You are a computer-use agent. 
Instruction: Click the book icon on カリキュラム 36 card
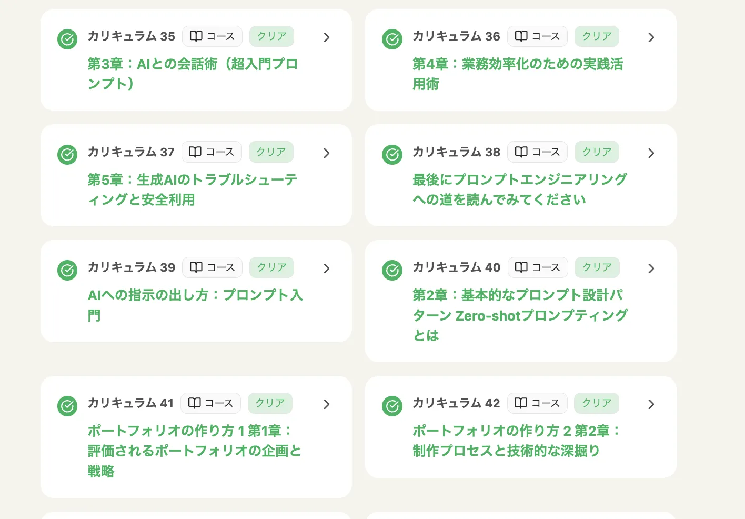[521, 36]
